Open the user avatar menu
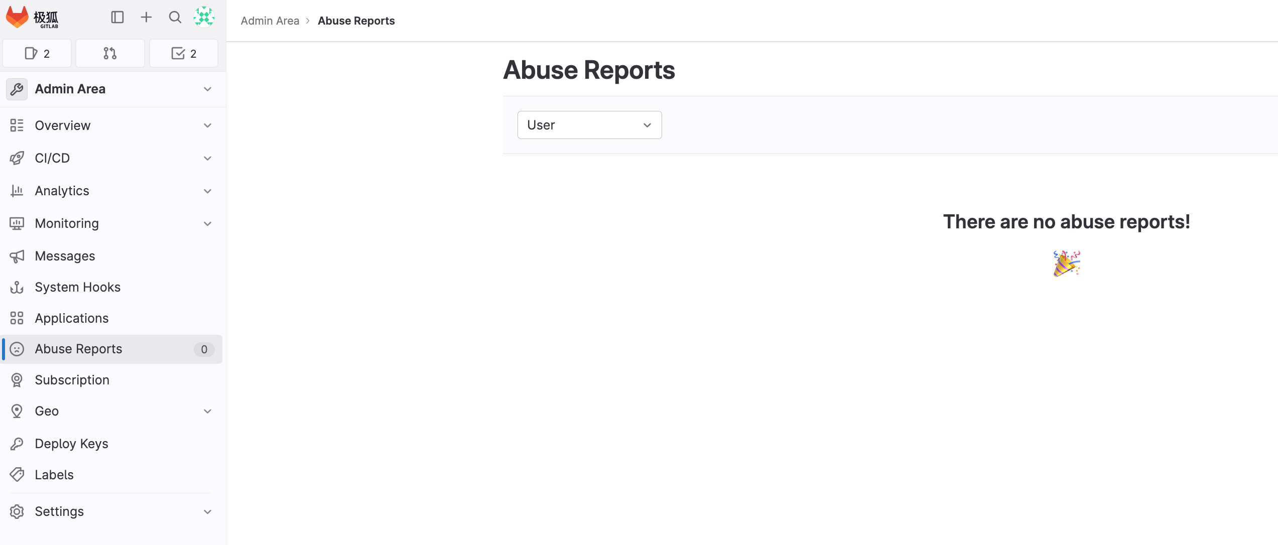The height and width of the screenshot is (545, 1278). point(204,18)
